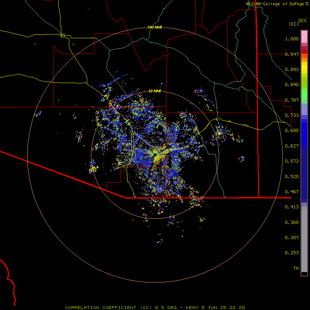Pick the gray segment of the color bar
Viewport: 310px width, 310px height.
pos(304,239)
